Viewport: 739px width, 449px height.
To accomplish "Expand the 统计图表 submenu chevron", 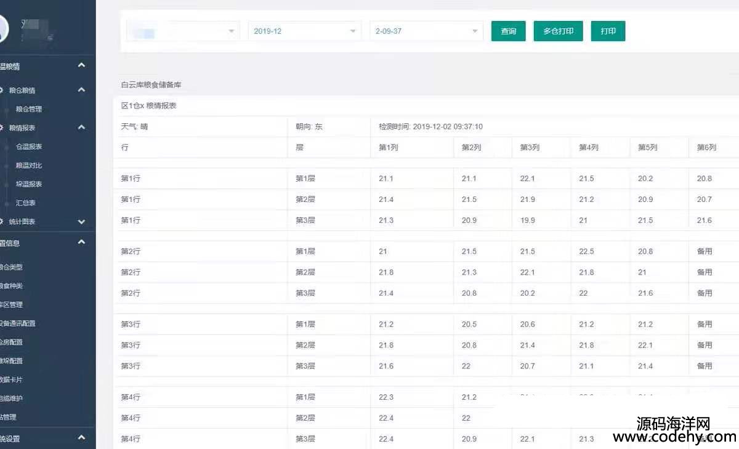I will click(x=81, y=222).
